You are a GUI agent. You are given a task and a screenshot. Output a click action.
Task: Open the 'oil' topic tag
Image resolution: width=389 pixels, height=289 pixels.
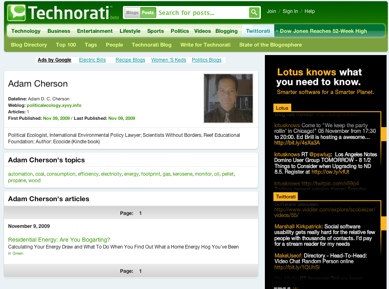[217, 174]
